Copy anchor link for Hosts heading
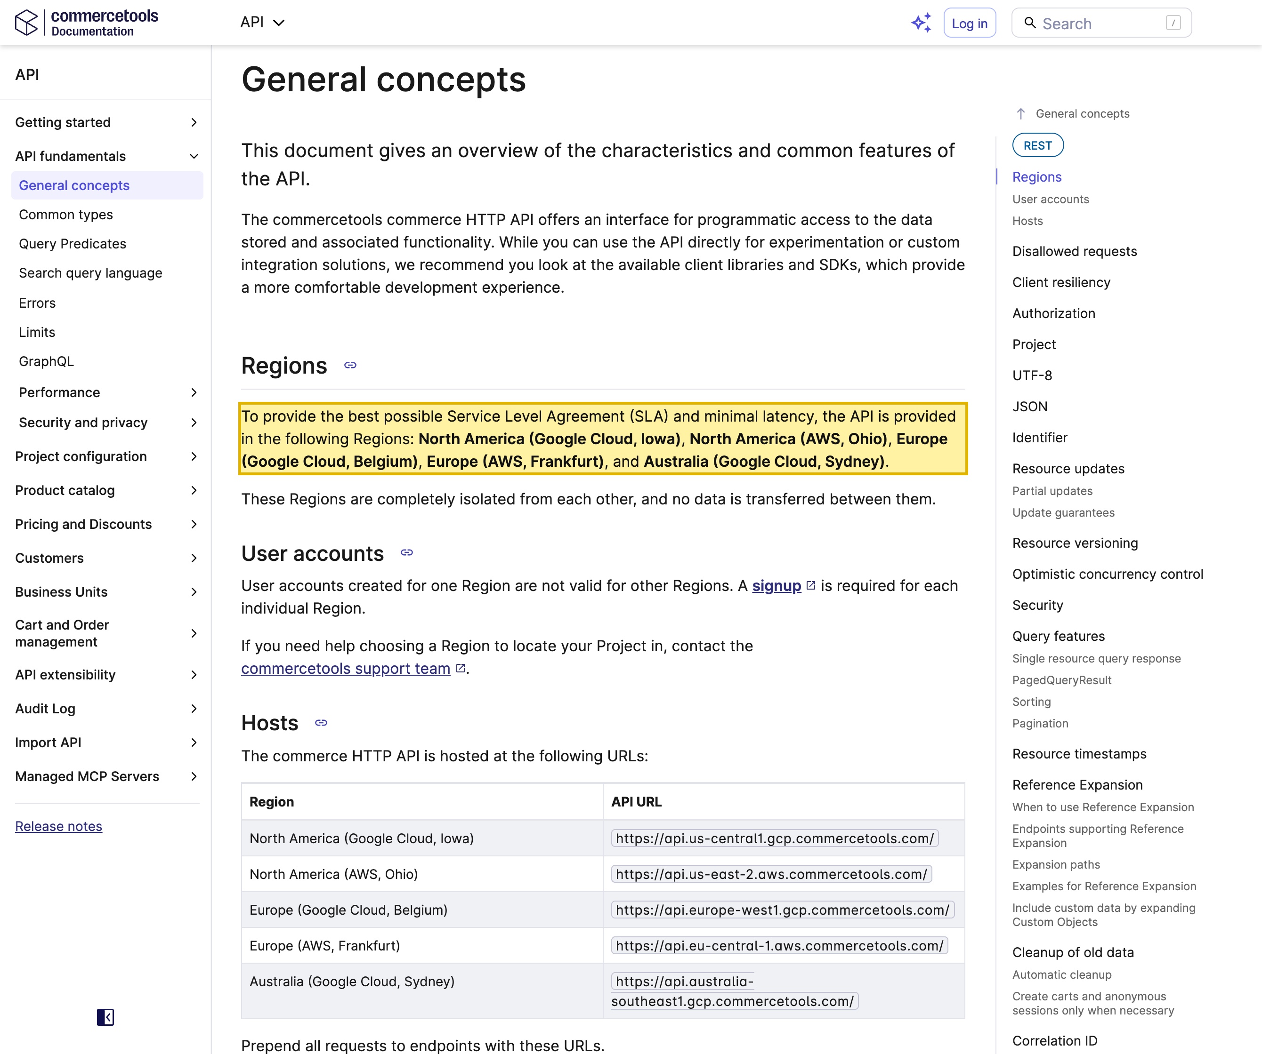Image resolution: width=1262 pixels, height=1054 pixels. coord(321,722)
